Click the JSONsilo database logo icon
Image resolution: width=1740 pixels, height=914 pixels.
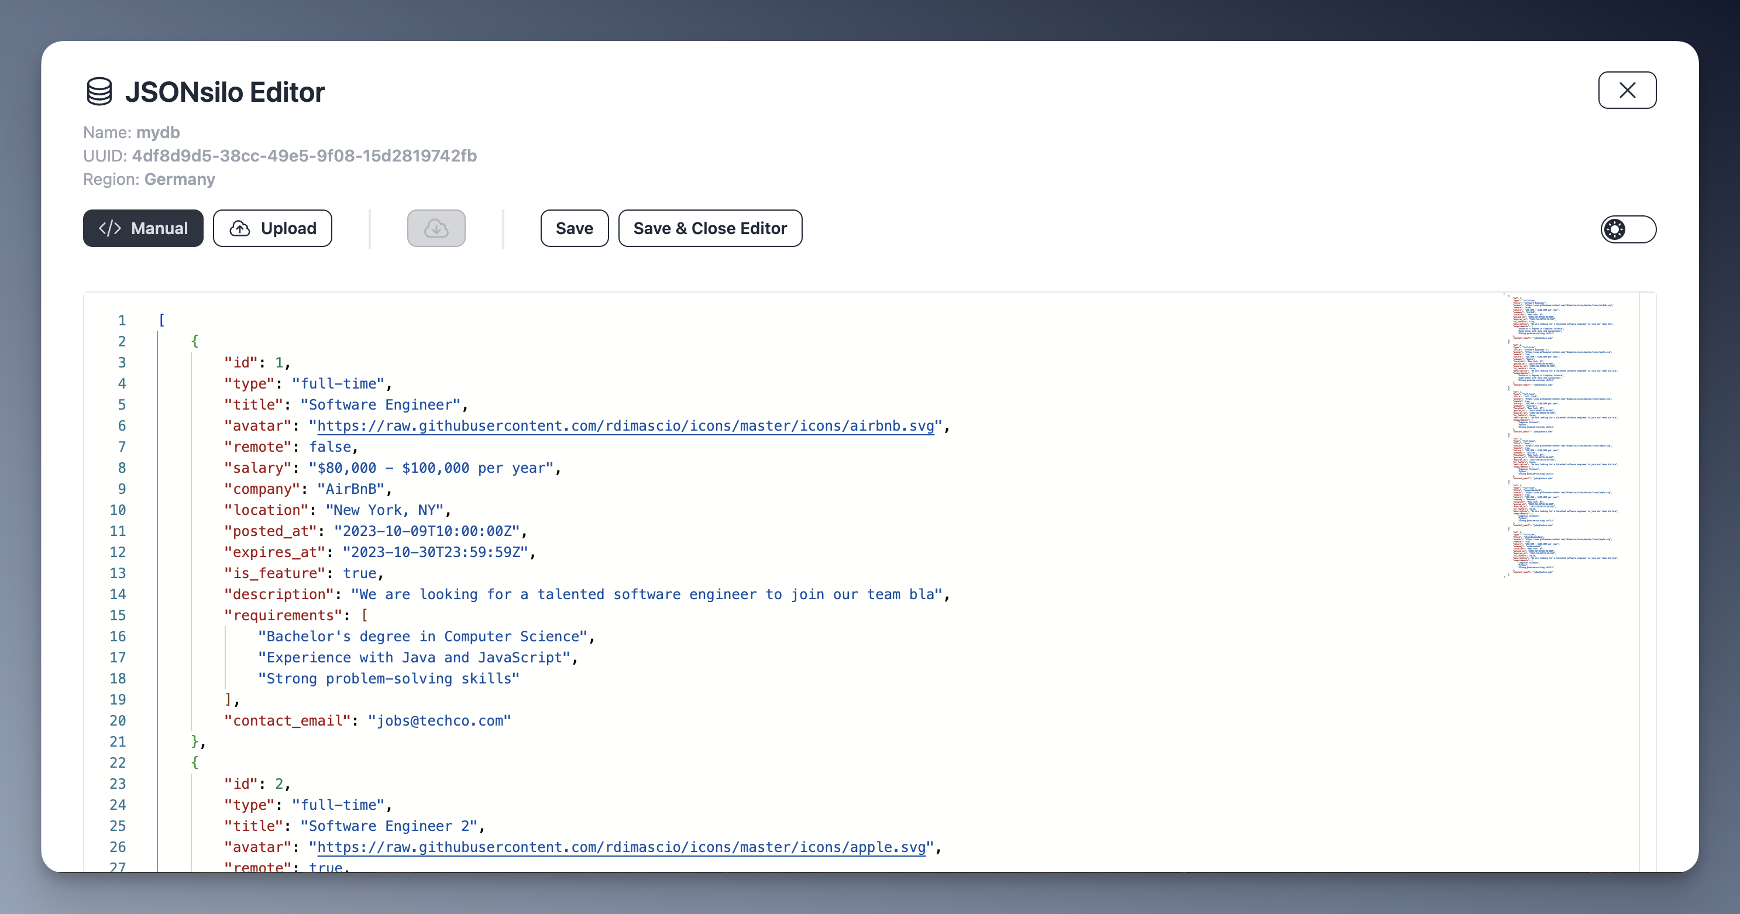(99, 92)
